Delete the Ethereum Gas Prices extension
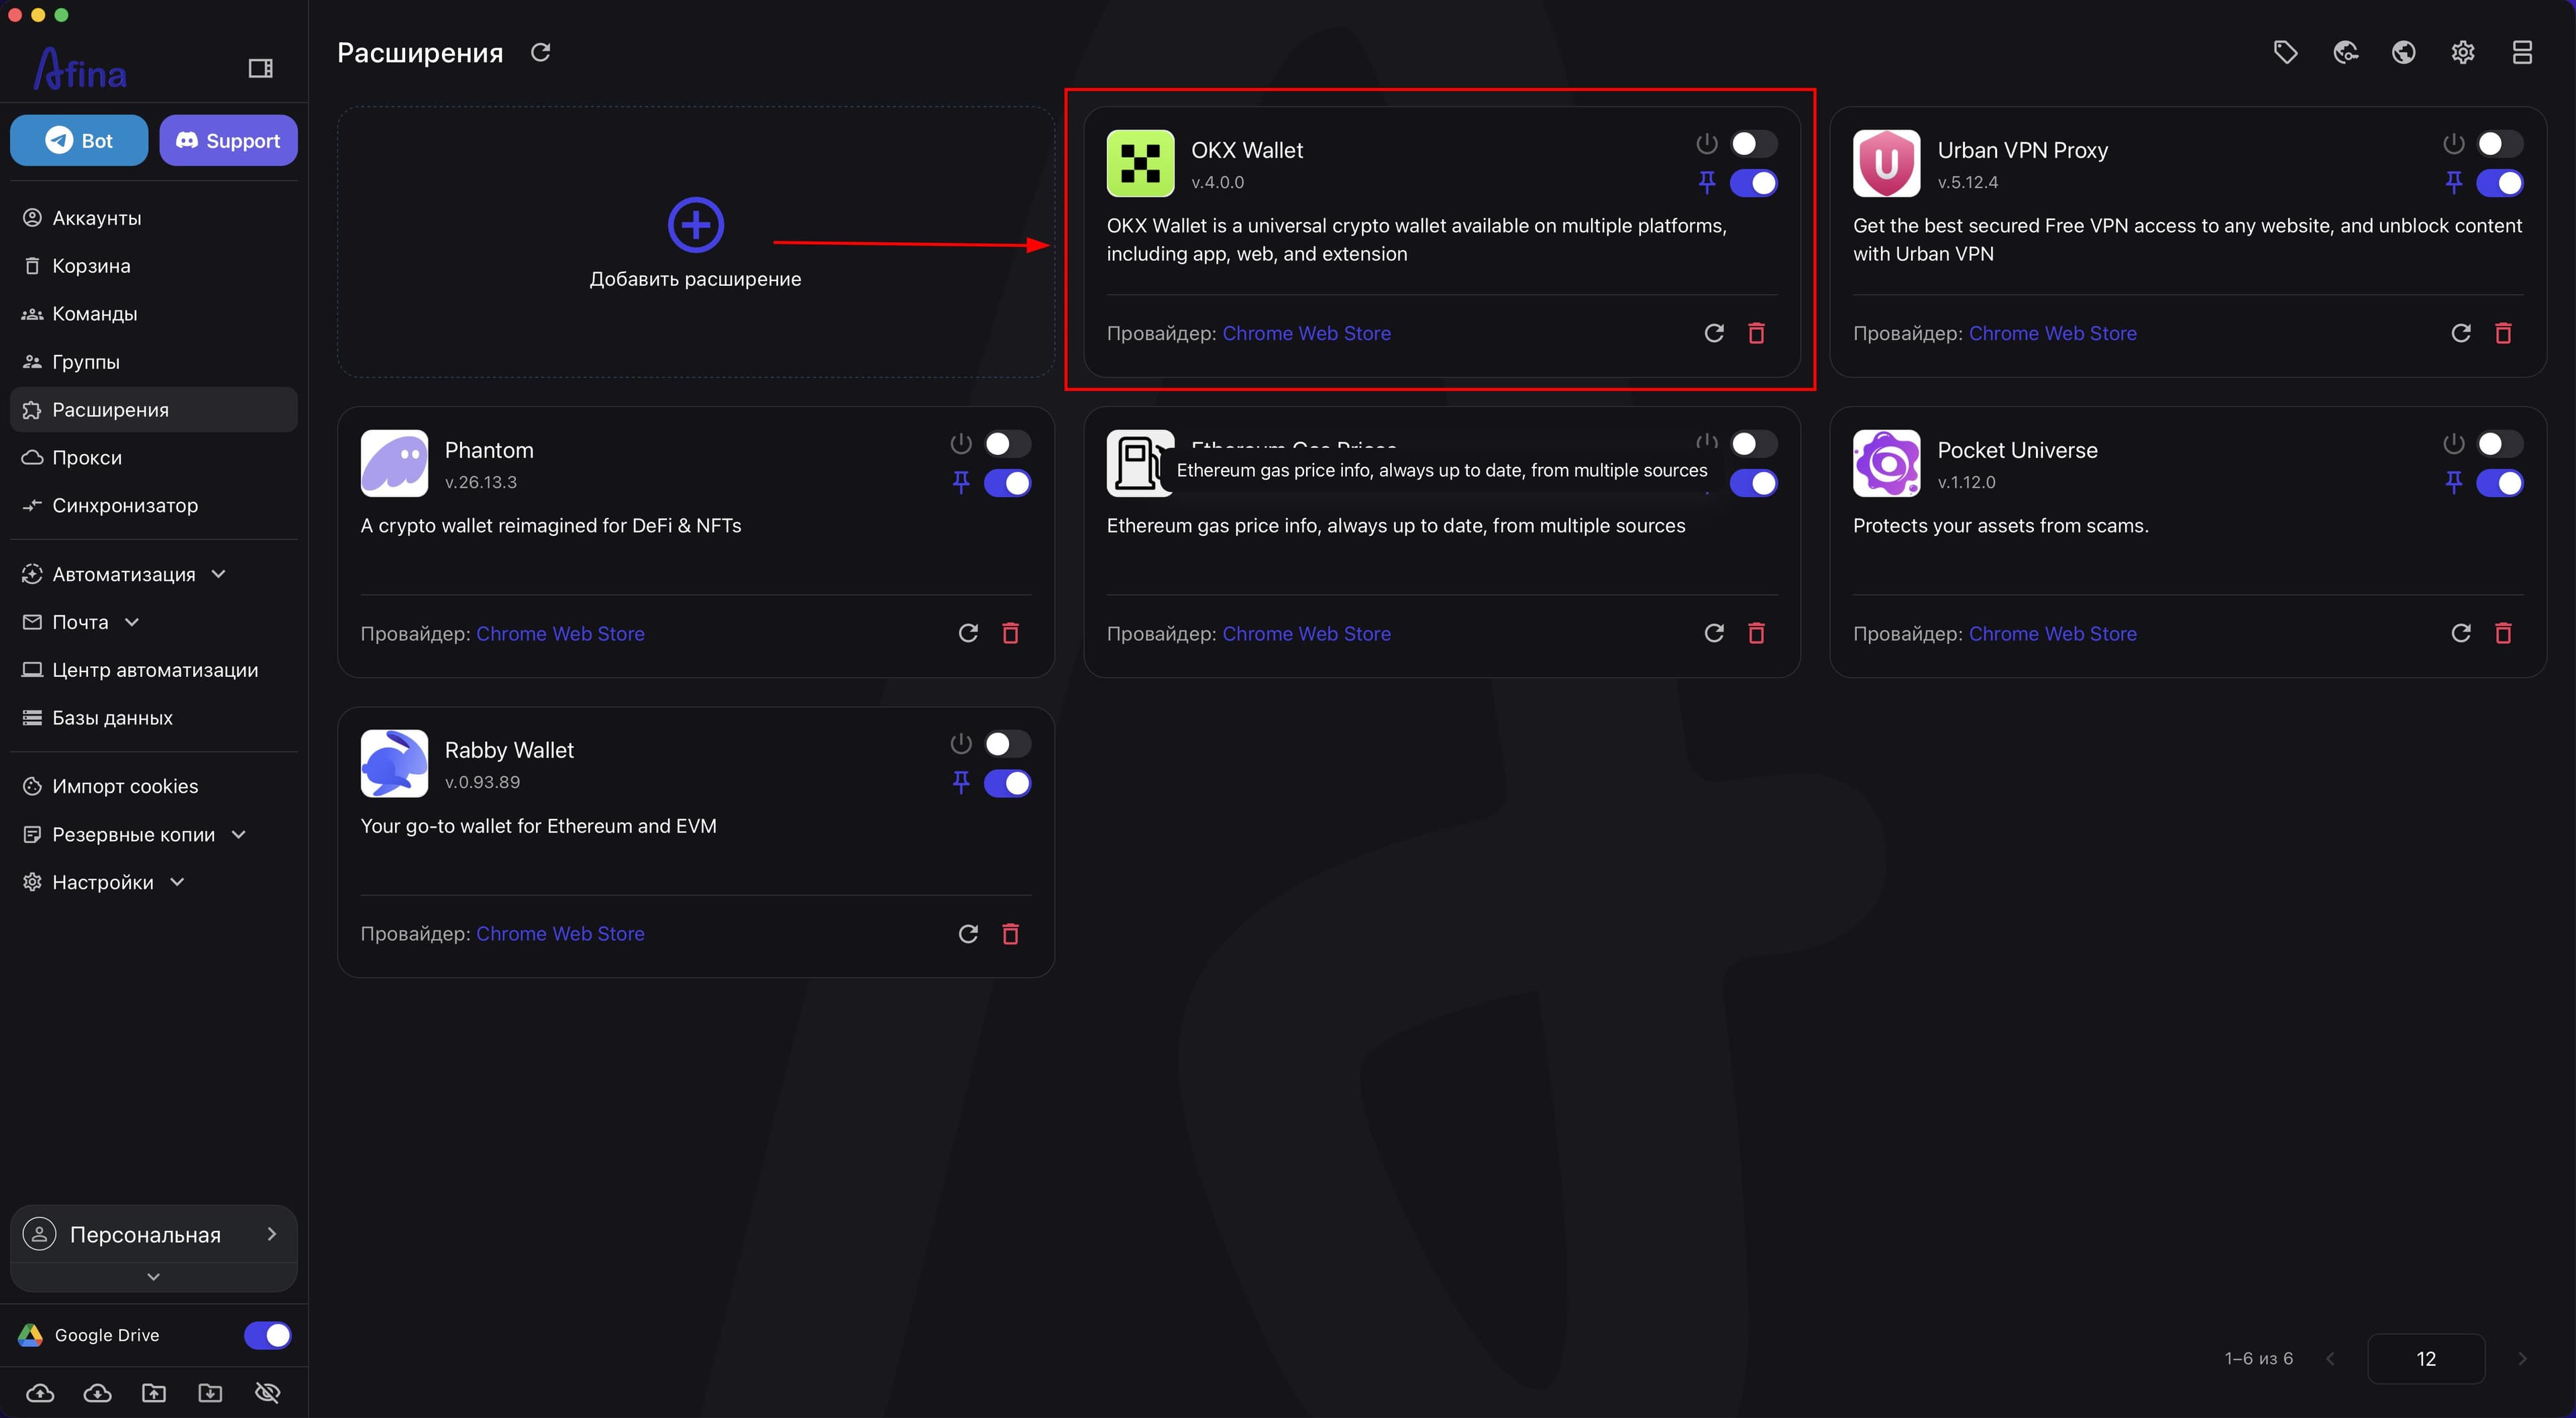The height and width of the screenshot is (1418, 2576). (x=1756, y=633)
